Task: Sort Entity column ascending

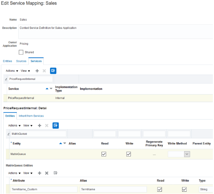Action: click(x=61, y=143)
